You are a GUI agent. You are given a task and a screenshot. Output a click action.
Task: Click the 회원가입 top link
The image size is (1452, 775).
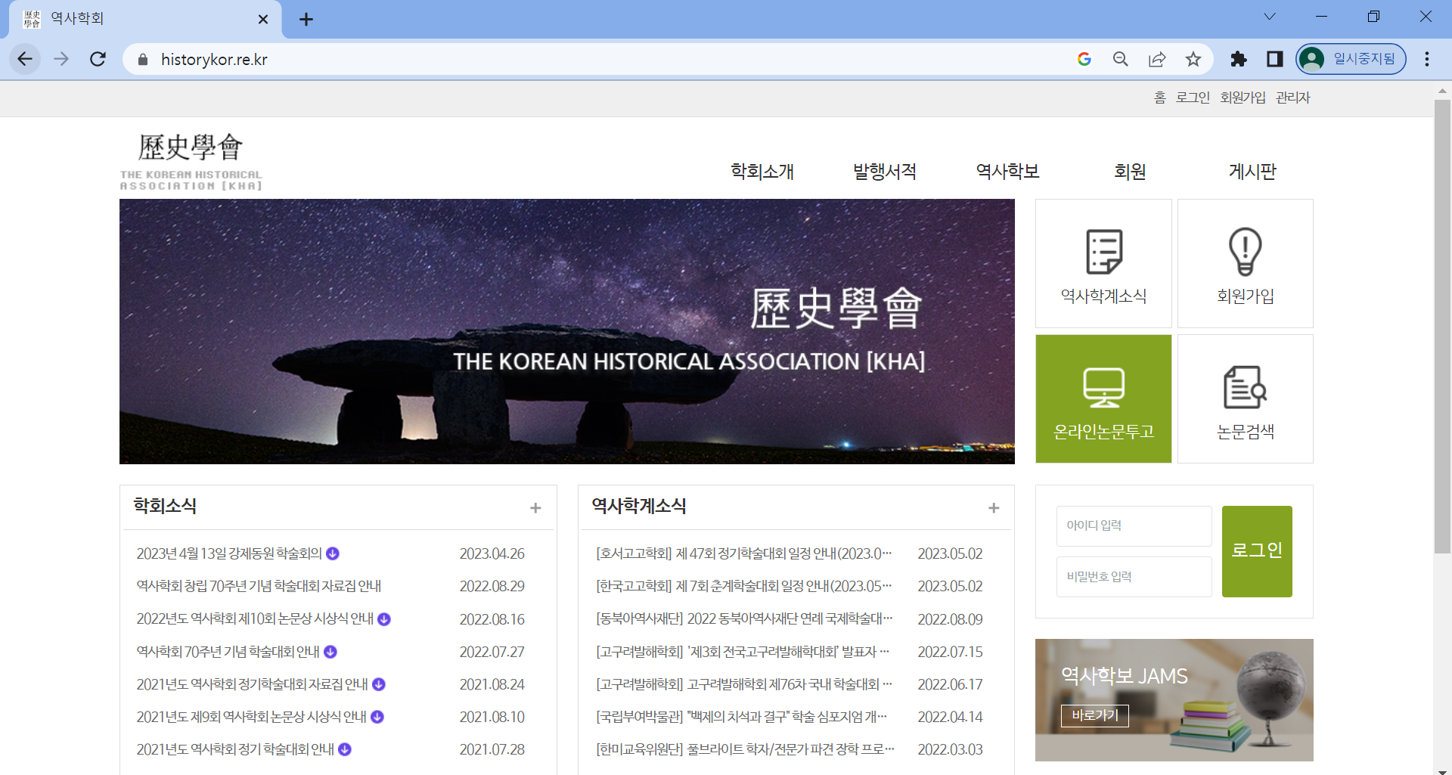[x=1243, y=98]
